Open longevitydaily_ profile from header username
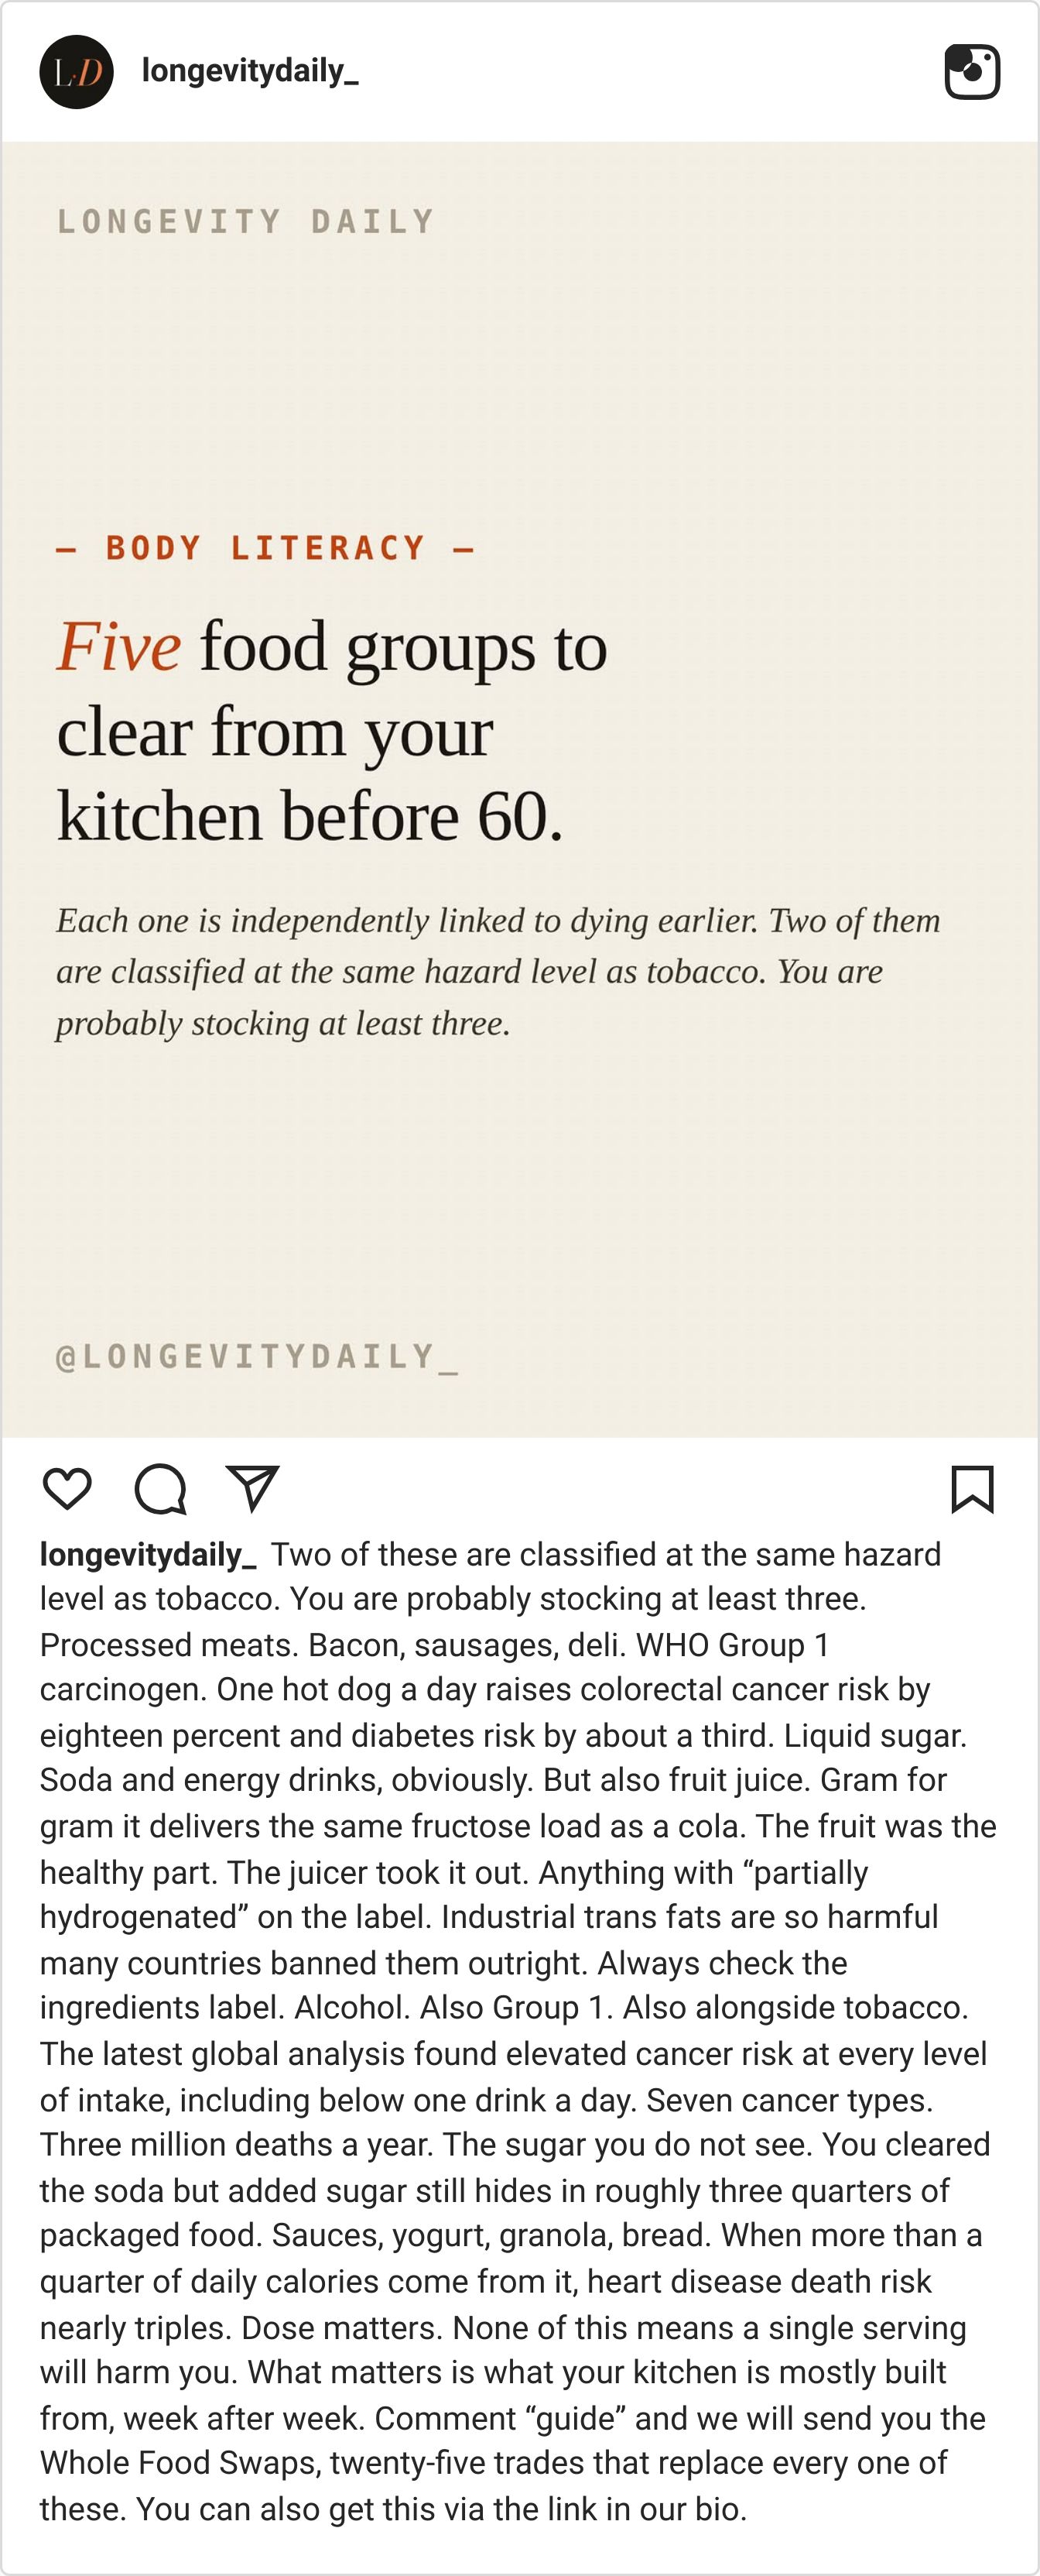Viewport: 1040px width, 2576px height. coord(250,71)
